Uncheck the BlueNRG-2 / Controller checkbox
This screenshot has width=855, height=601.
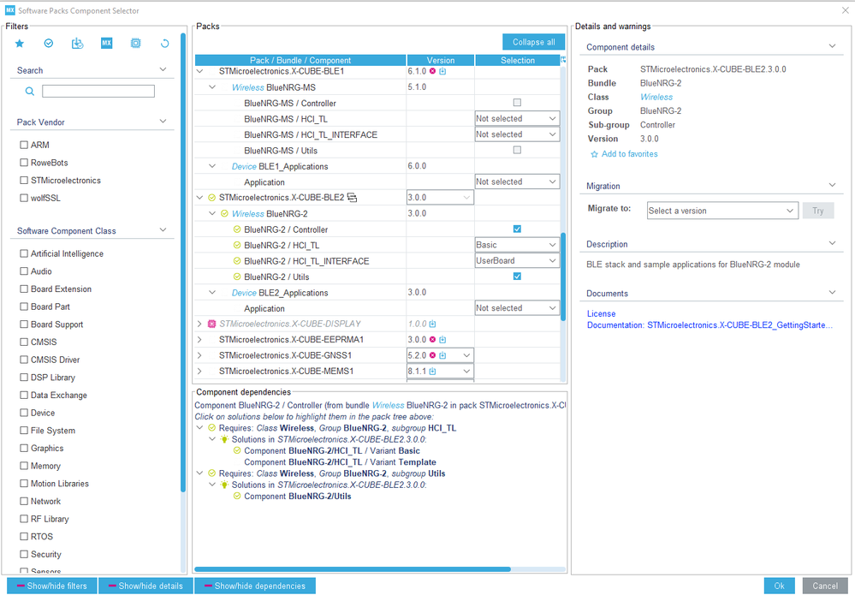click(517, 229)
